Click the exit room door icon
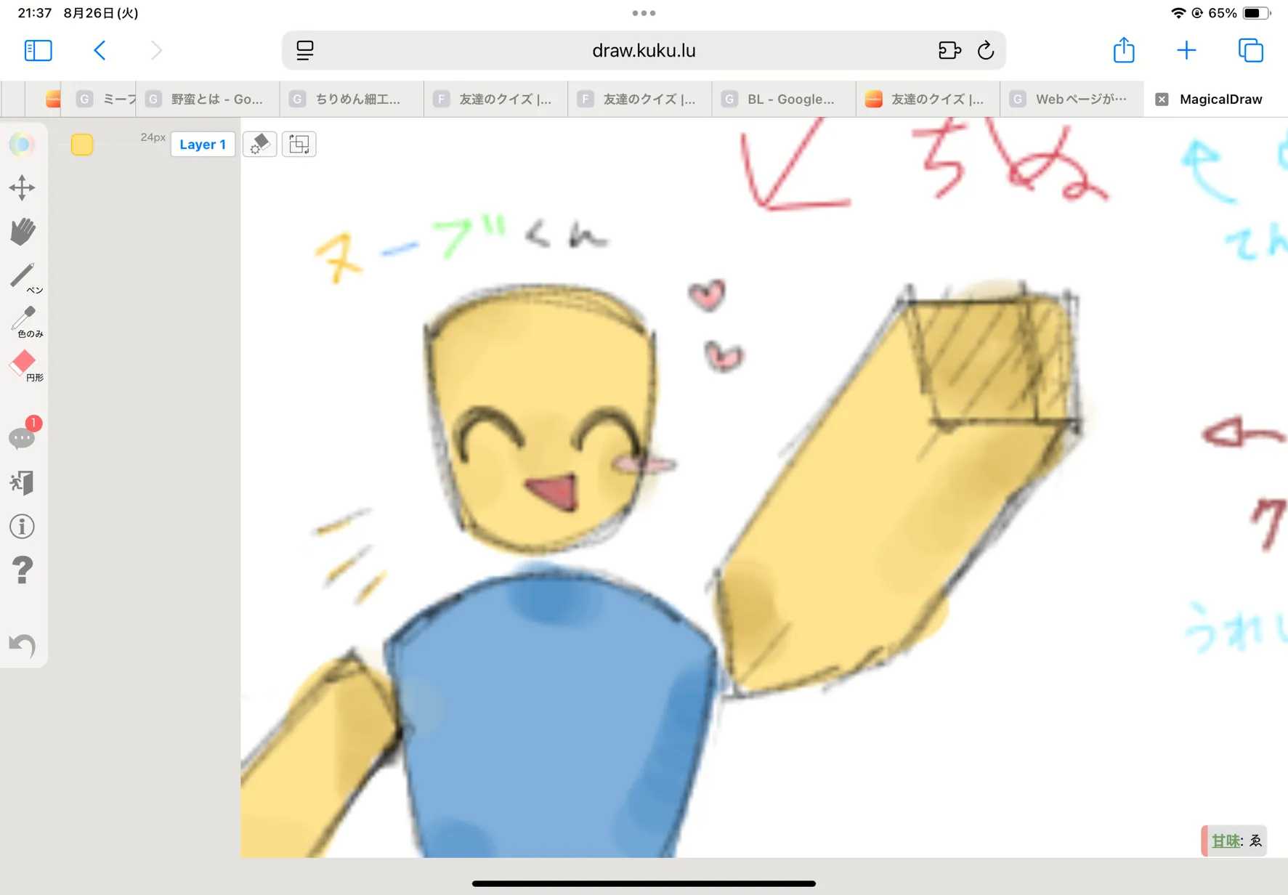 tap(22, 483)
